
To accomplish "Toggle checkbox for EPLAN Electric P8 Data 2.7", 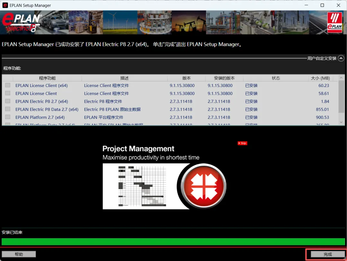I will 8,109.
